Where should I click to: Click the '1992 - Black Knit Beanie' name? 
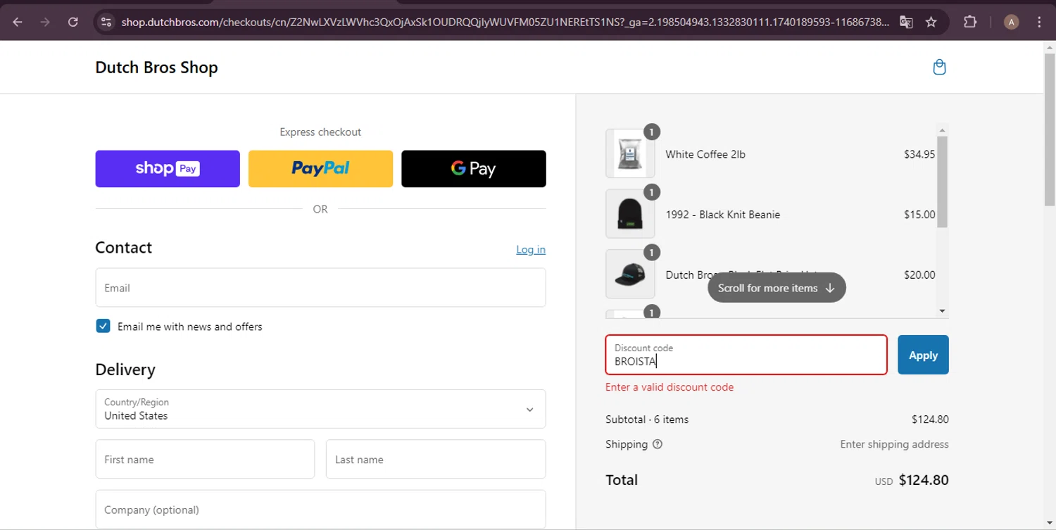[723, 215]
